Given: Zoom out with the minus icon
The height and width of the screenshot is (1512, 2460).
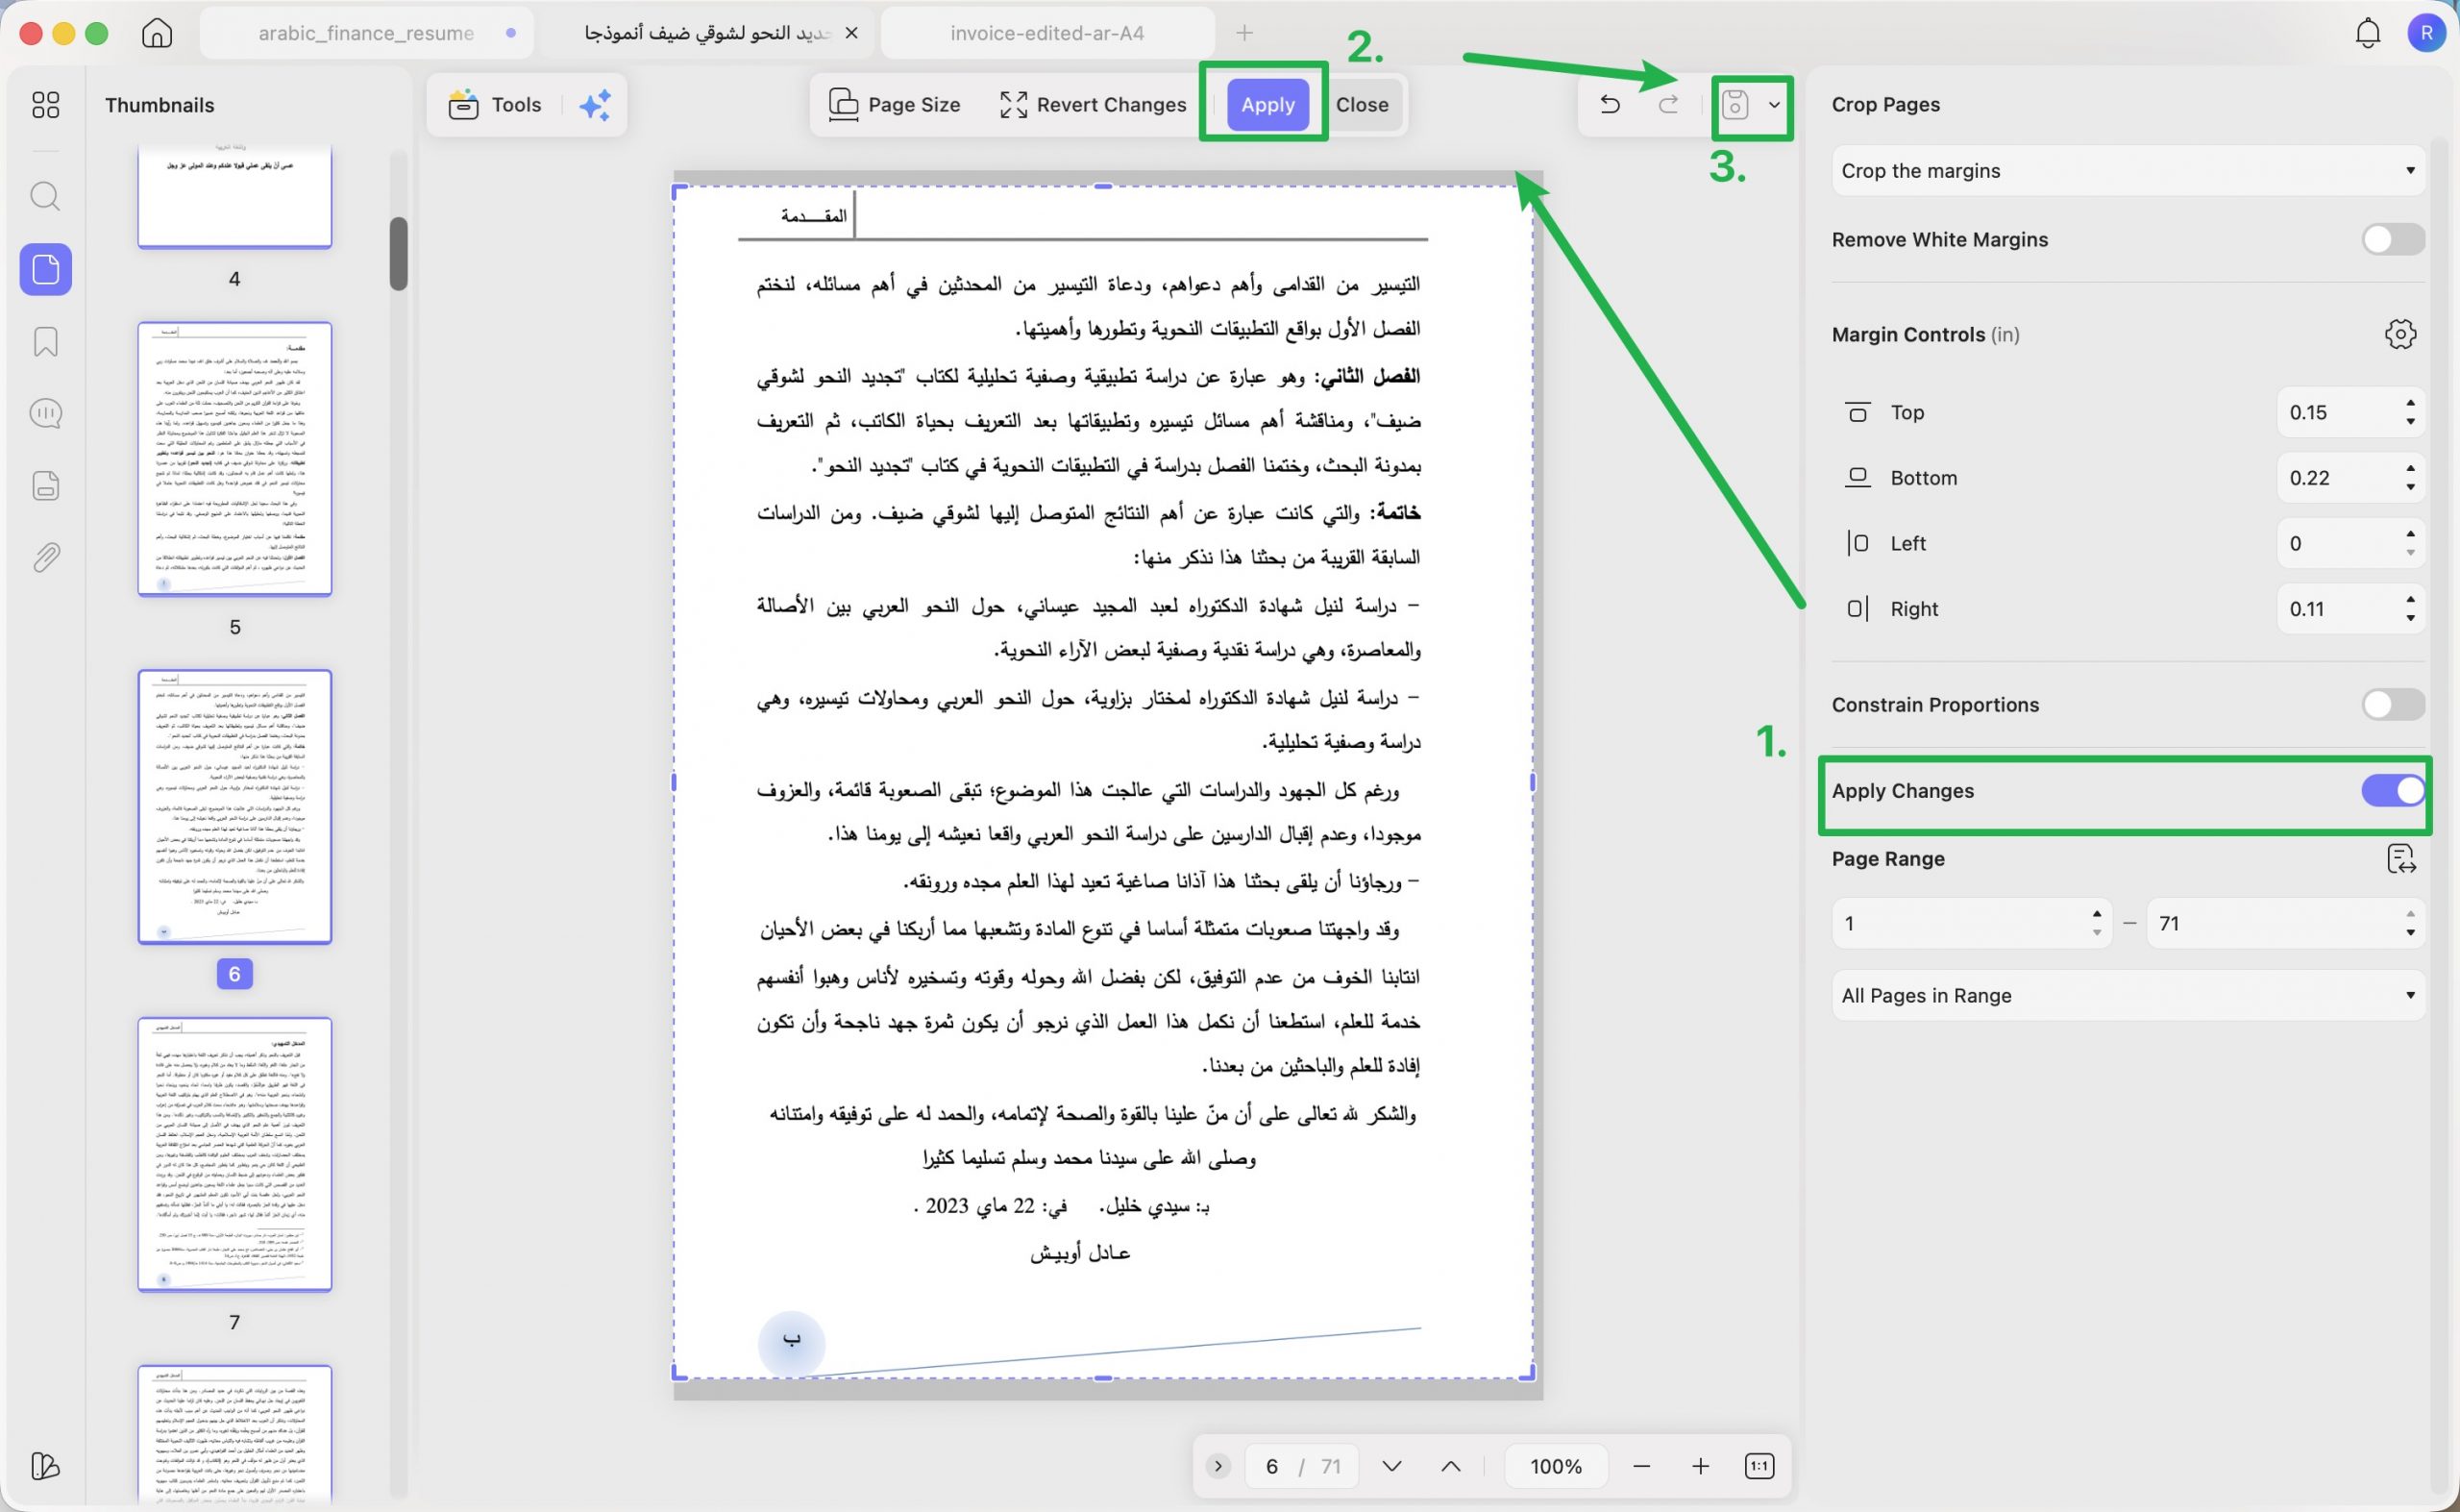Looking at the screenshot, I should (1641, 1466).
